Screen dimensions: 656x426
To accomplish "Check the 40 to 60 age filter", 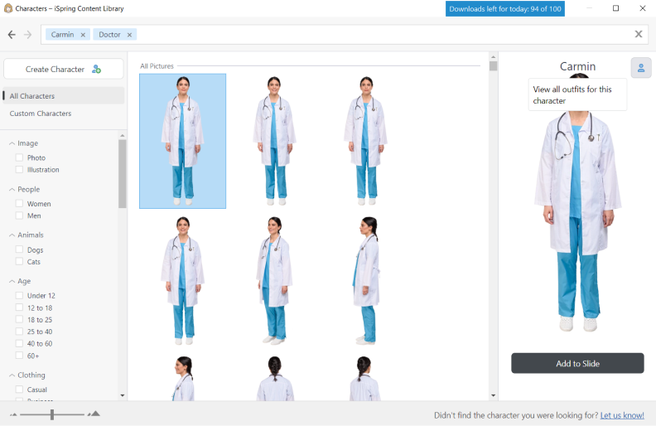I will pyautogui.click(x=19, y=343).
